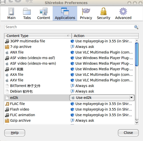Click the Gzip archive package icon
The height and width of the screenshot is (141, 143).
7,121
